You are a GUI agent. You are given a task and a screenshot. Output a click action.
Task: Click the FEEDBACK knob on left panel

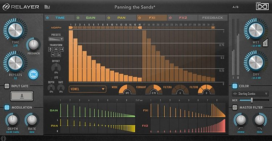click(34, 44)
